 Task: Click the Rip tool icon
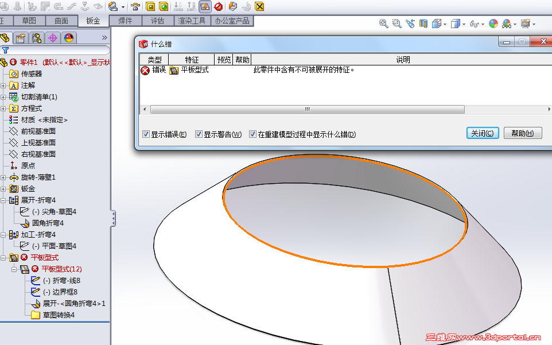pos(233,6)
